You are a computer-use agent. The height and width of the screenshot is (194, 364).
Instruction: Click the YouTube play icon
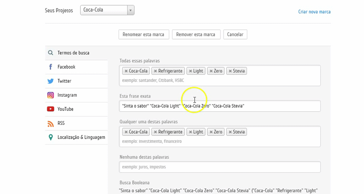click(x=51, y=109)
